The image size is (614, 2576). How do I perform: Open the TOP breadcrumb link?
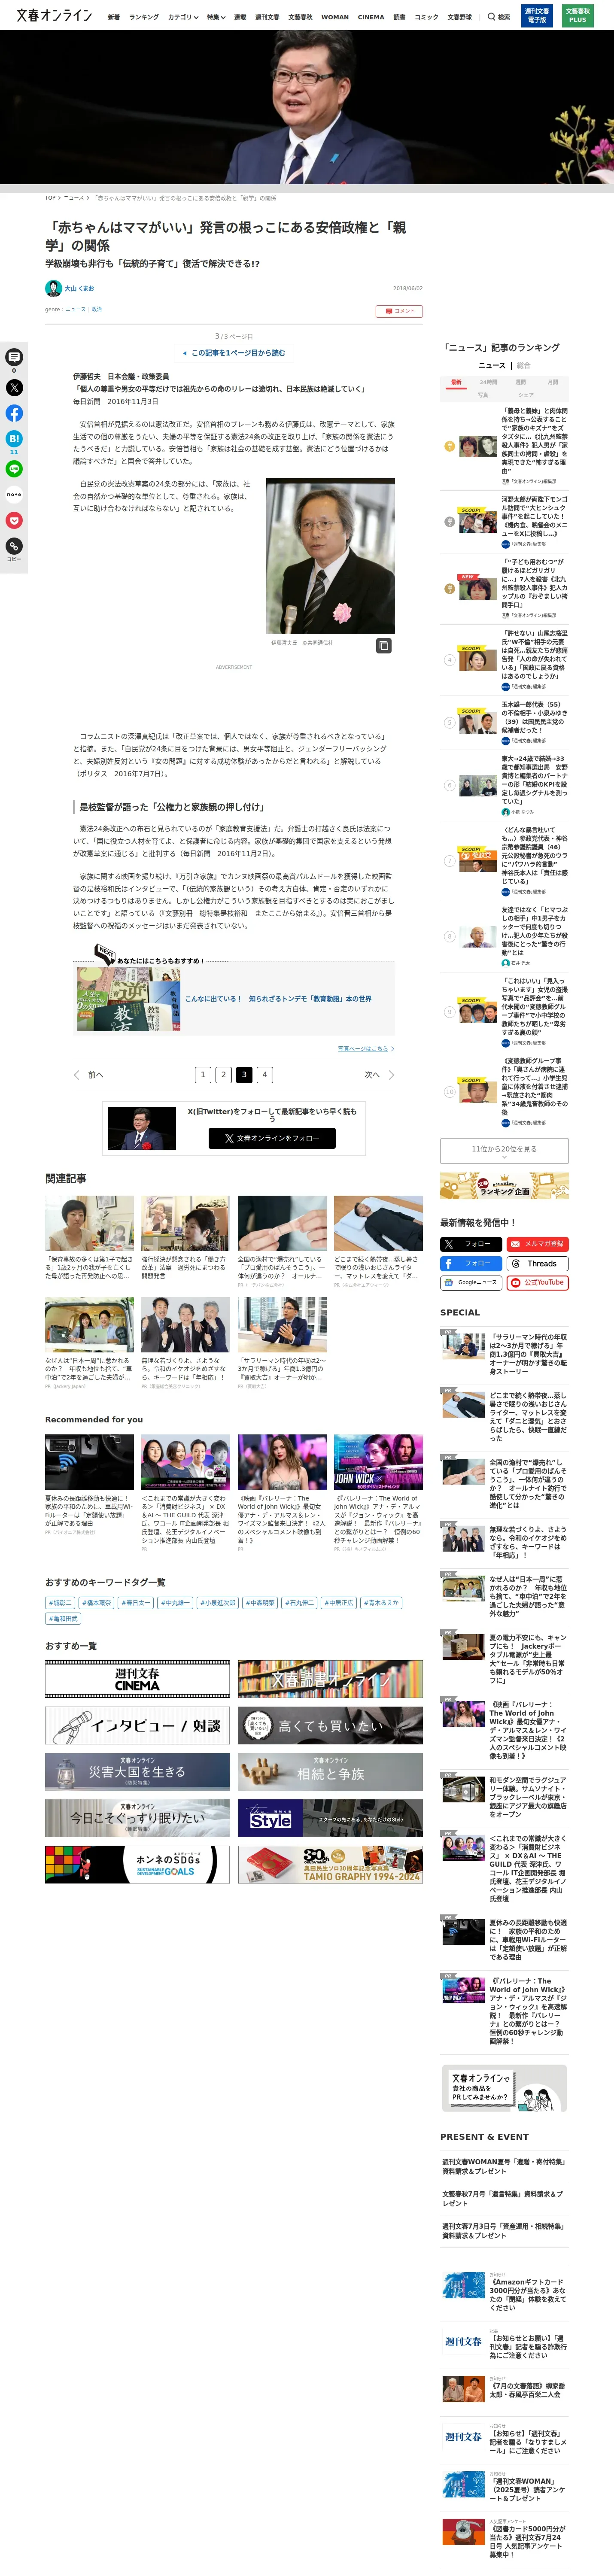(x=50, y=198)
